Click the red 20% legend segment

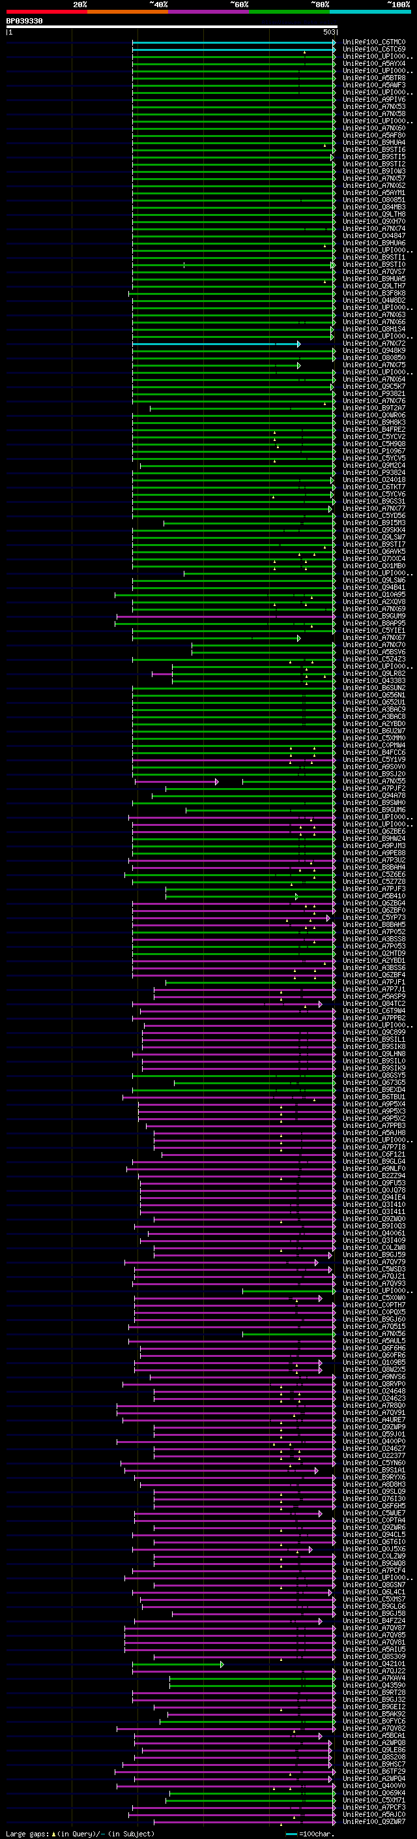tap(46, 12)
